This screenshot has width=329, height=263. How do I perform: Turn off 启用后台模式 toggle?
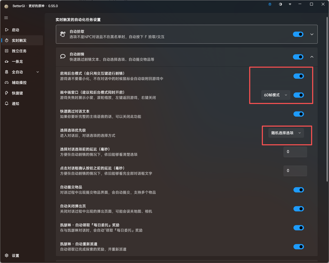coord(298,76)
